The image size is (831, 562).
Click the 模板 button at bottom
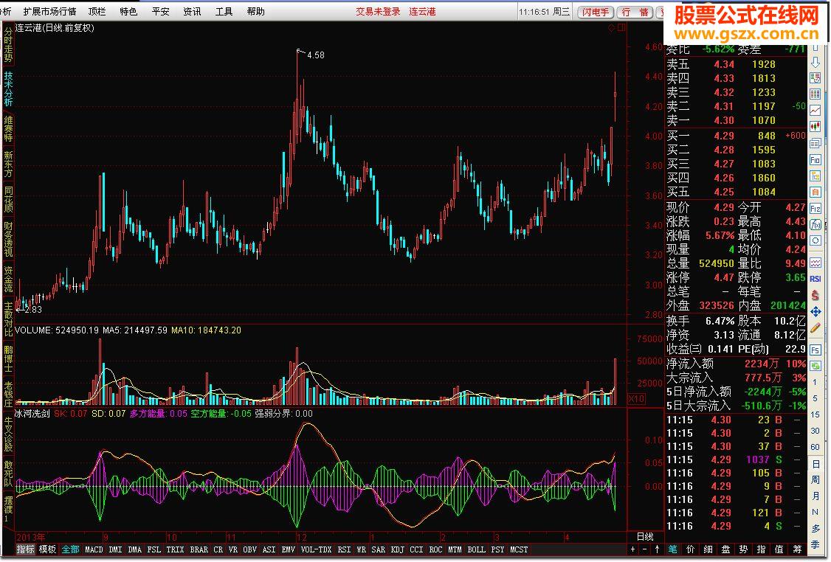(x=48, y=549)
